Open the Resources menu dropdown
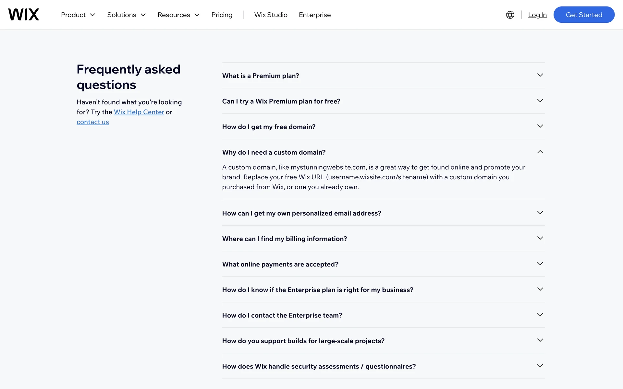 click(x=178, y=15)
